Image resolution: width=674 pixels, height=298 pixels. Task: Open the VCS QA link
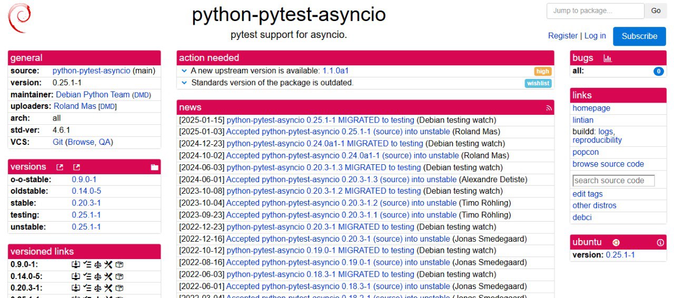pos(104,142)
